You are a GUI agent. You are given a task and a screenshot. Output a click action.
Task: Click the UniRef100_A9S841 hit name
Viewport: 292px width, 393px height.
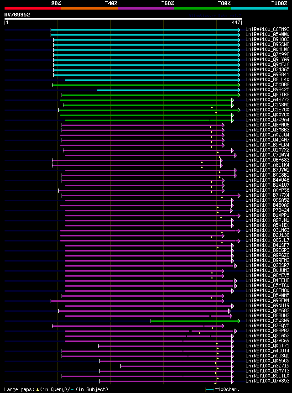click(x=267, y=75)
